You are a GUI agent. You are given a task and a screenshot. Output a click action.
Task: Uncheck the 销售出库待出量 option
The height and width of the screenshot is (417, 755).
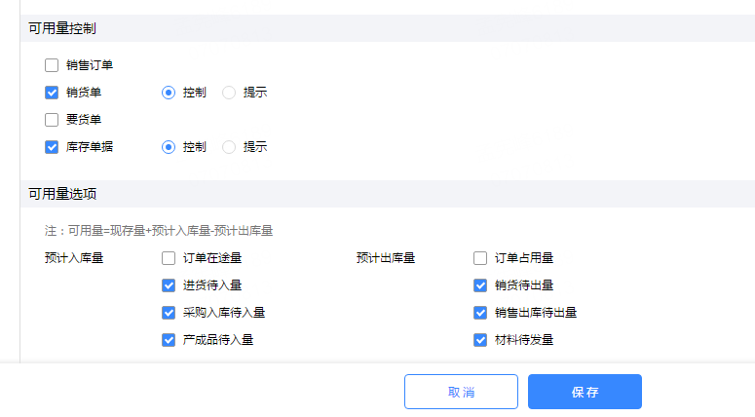pos(480,313)
